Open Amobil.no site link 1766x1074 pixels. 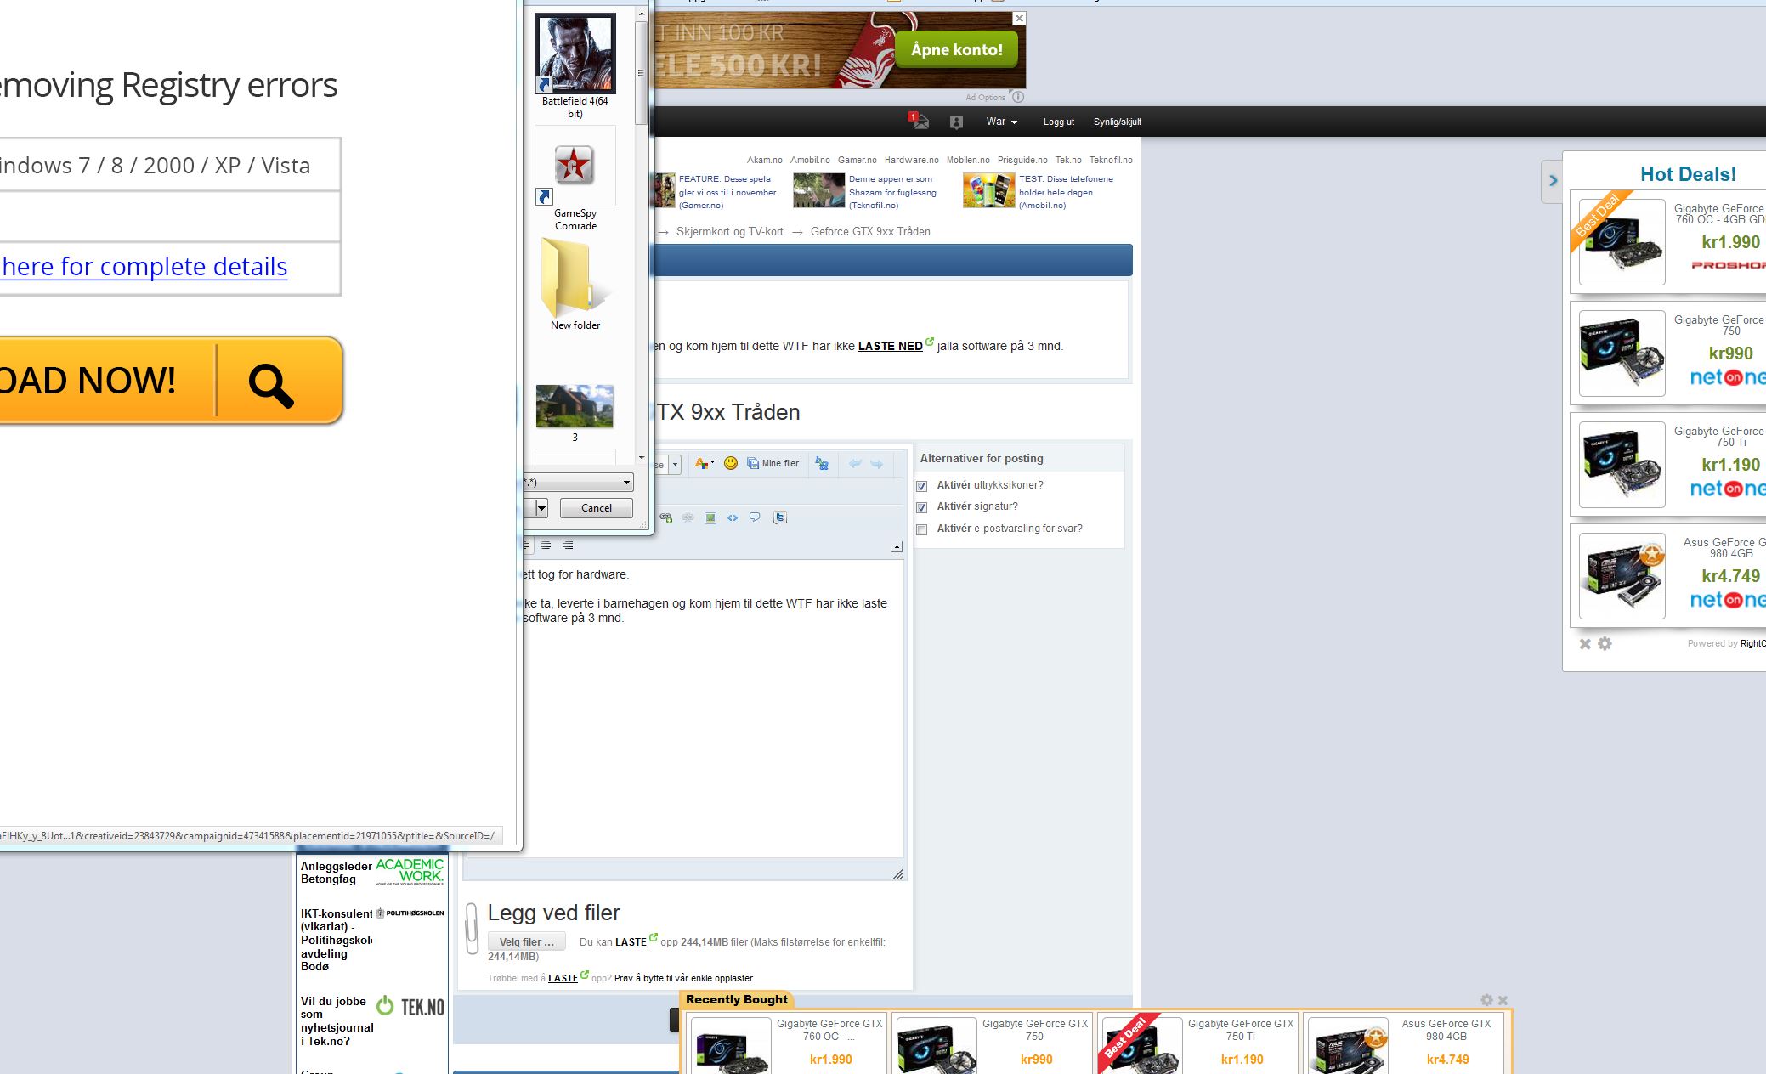[810, 160]
